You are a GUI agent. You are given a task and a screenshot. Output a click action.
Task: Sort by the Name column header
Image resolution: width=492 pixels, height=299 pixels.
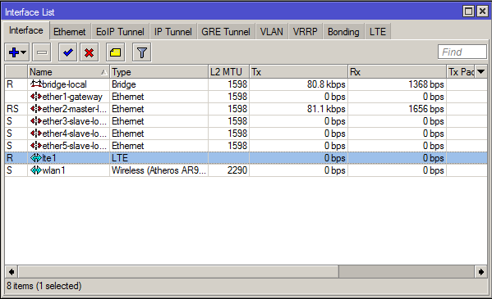pyautogui.click(x=68, y=72)
